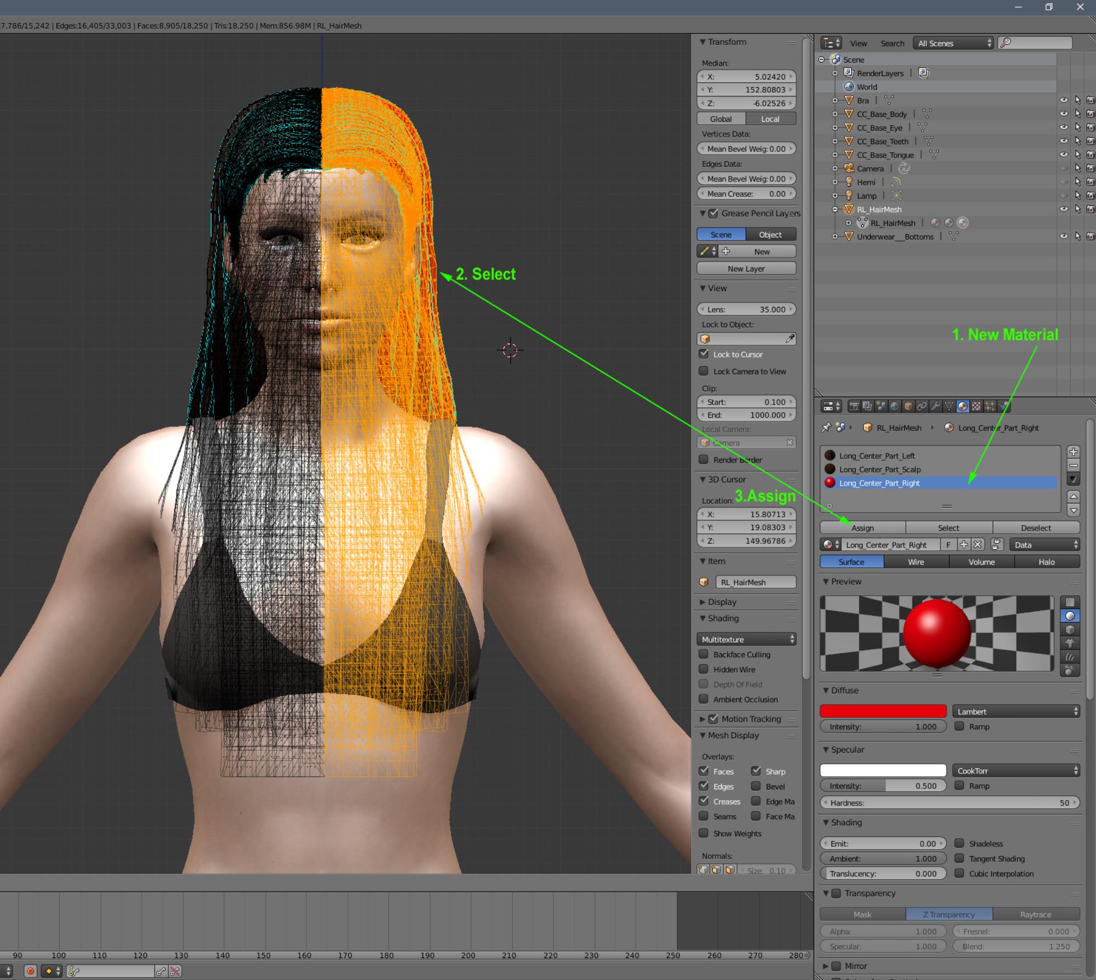Move the material slot down
Viewport: 1096px width, 980px height.
click(x=1074, y=510)
